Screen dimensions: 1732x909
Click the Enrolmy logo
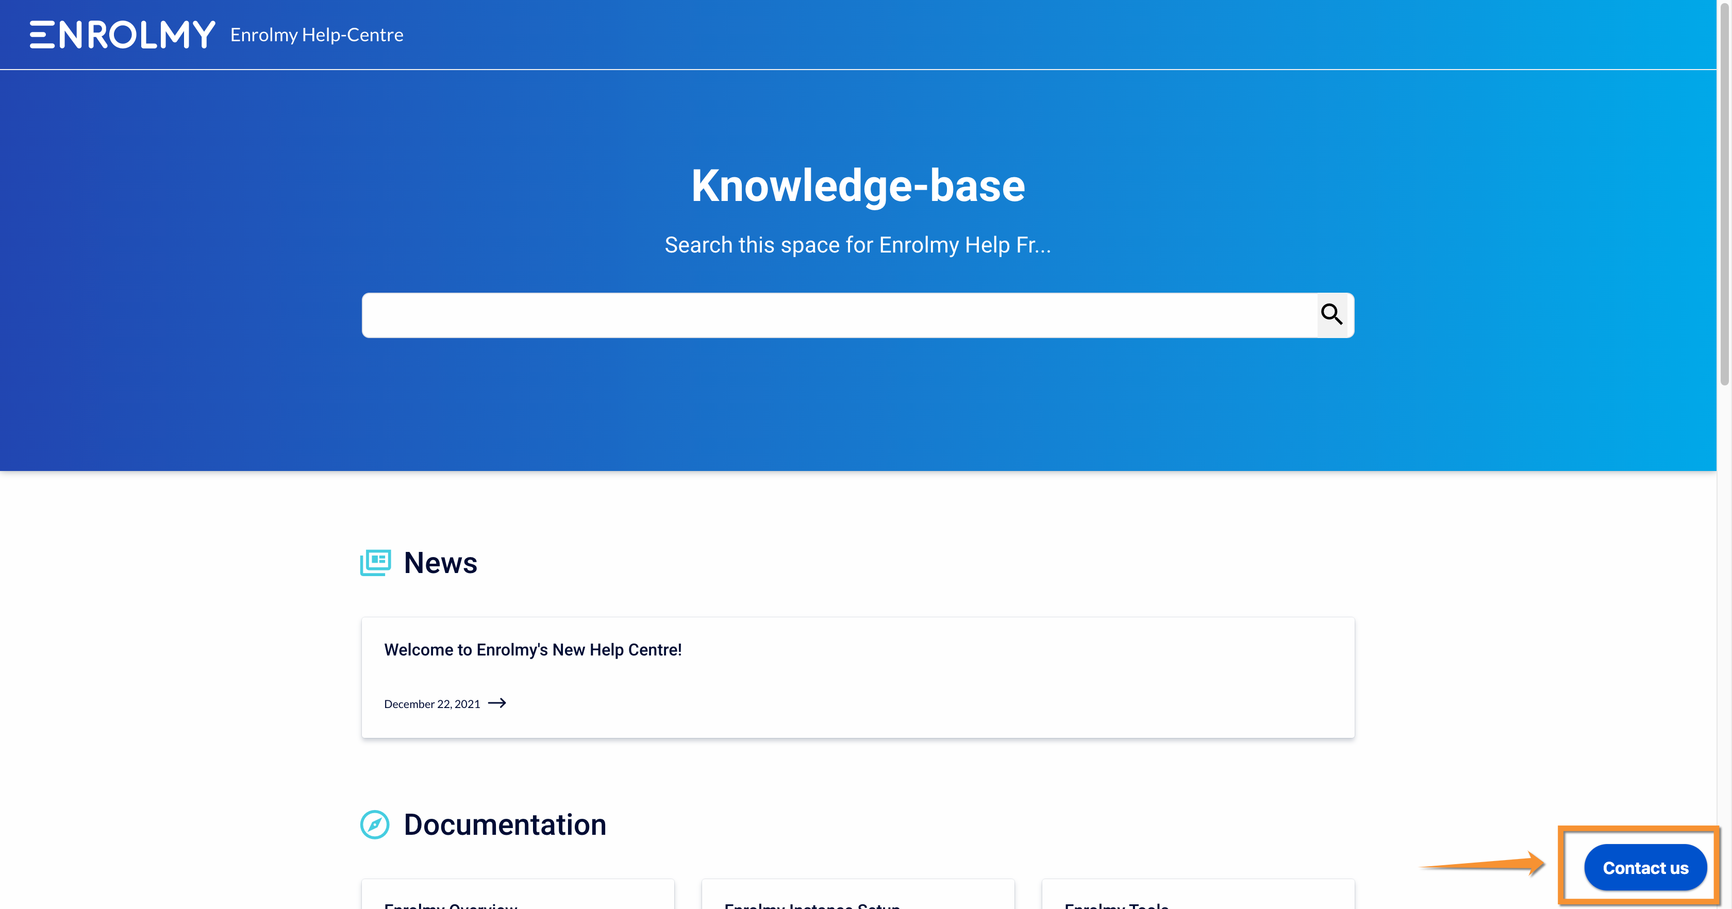122,35
